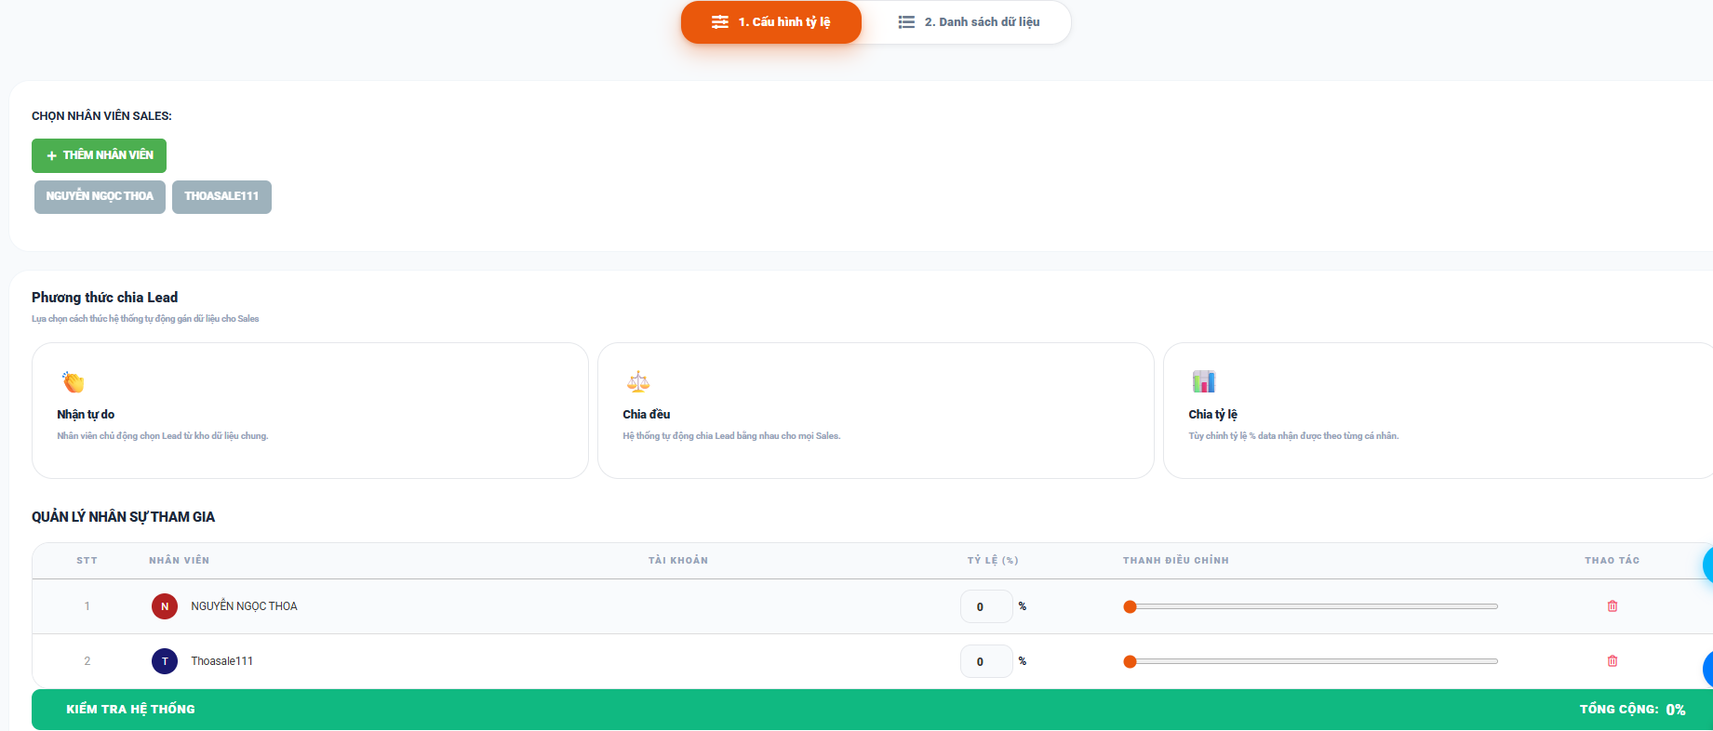Toggle the THOASALE111 staff chip
1713x731 pixels.
221,196
